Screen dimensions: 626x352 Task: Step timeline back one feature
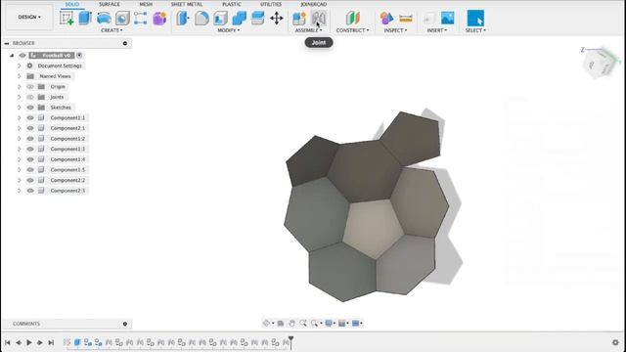click(x=19, y=342)
